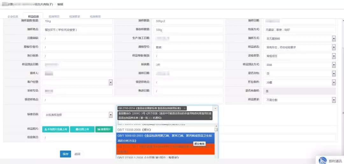The height and width of the screenshot is (164, 344).
Task: Click the 保存 save button
Action: (65, 154)
